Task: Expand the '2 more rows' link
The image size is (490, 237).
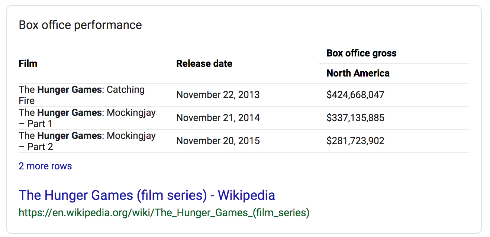Action: (x=45, y=166)
